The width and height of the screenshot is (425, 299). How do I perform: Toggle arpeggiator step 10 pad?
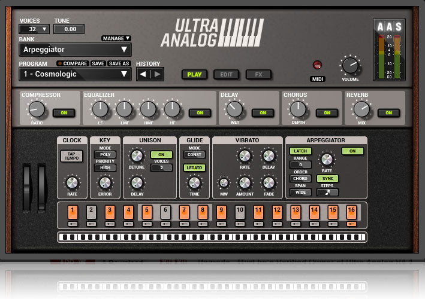[x=240, y=212]
